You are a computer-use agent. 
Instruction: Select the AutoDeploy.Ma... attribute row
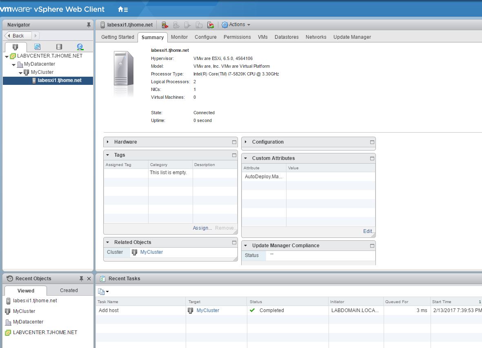tap(308, 177)
